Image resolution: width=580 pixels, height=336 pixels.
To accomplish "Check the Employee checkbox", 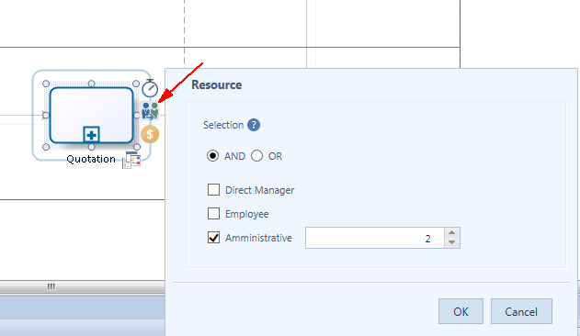I will click(x=213, y=213).
